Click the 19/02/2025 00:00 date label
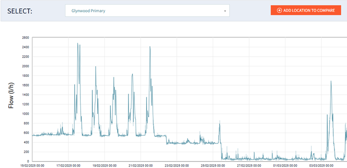347x168 pixels. click(104, 165)
